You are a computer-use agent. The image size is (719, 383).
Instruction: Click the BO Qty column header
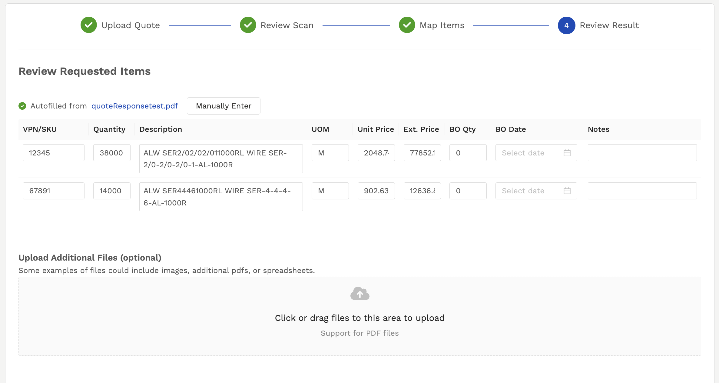point(462,129)
